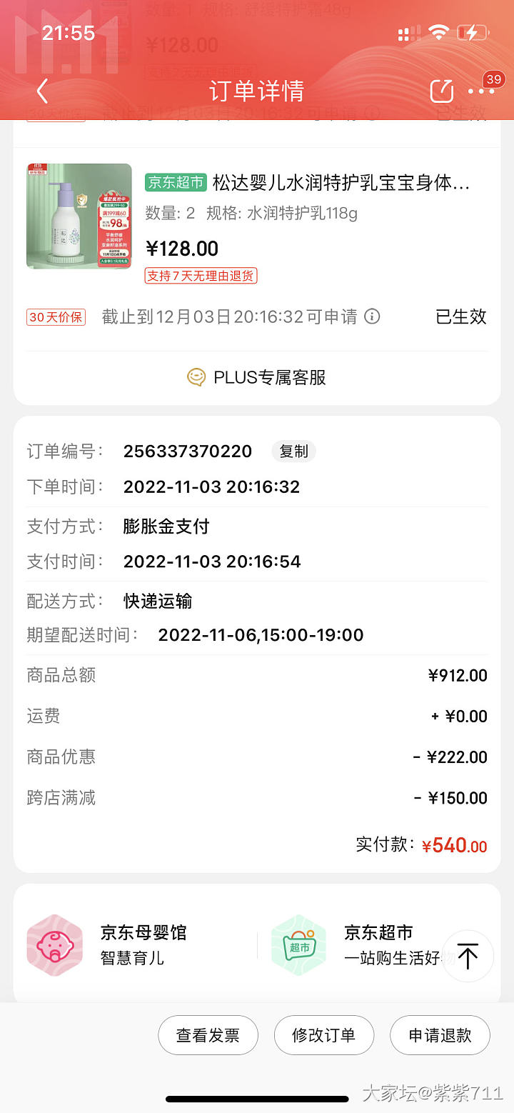Tap the price protection info icon
This screenshot has width=514, height=1113.
373,316
